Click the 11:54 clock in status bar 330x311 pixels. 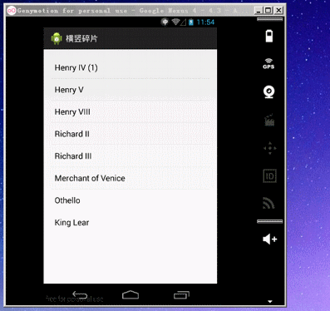[205, 22]
